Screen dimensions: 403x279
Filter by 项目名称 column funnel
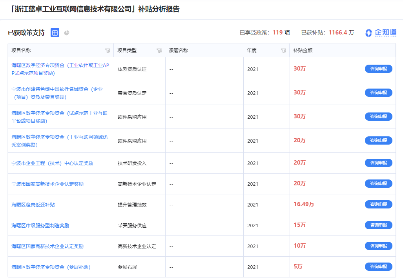coord(108,51)
